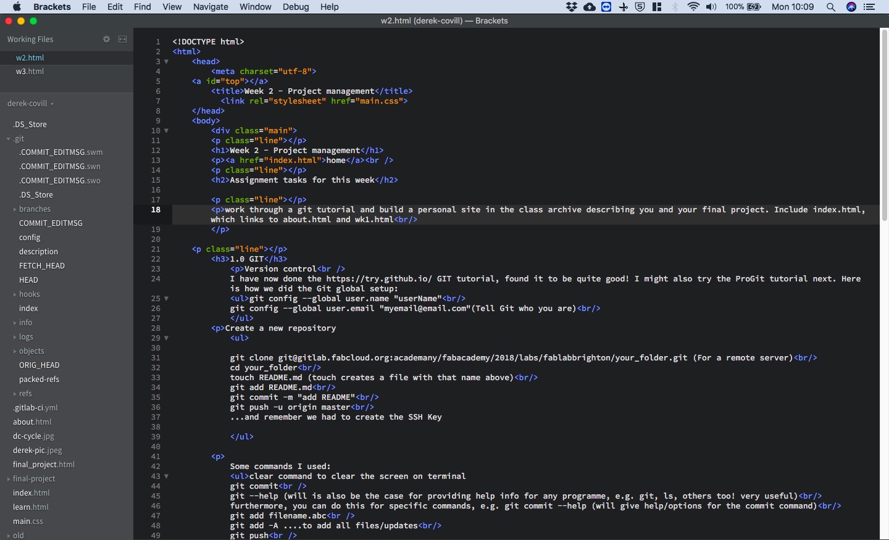The image size is (889, 540).
Task: Collapse the code fold at line 25
Action: click(x=166, y=299)
